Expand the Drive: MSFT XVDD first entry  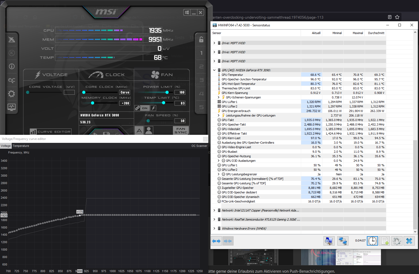[x=214, y=43]
